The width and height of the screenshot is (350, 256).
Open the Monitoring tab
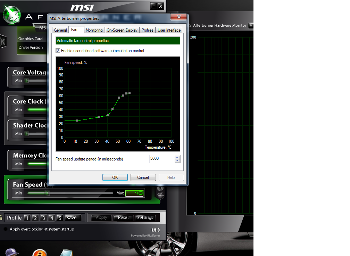pyautogui.click(x=94, y=30)
